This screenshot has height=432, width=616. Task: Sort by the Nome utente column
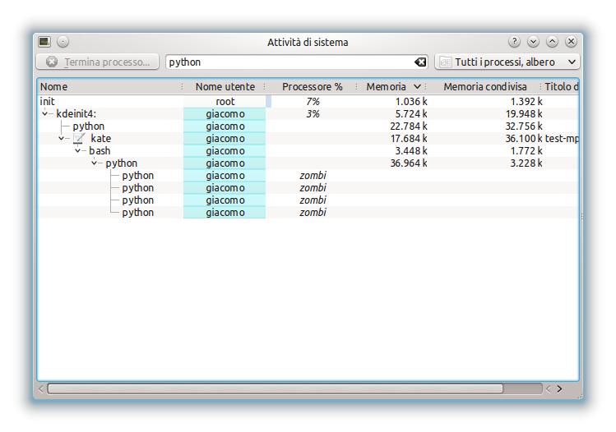coord(225,86)
